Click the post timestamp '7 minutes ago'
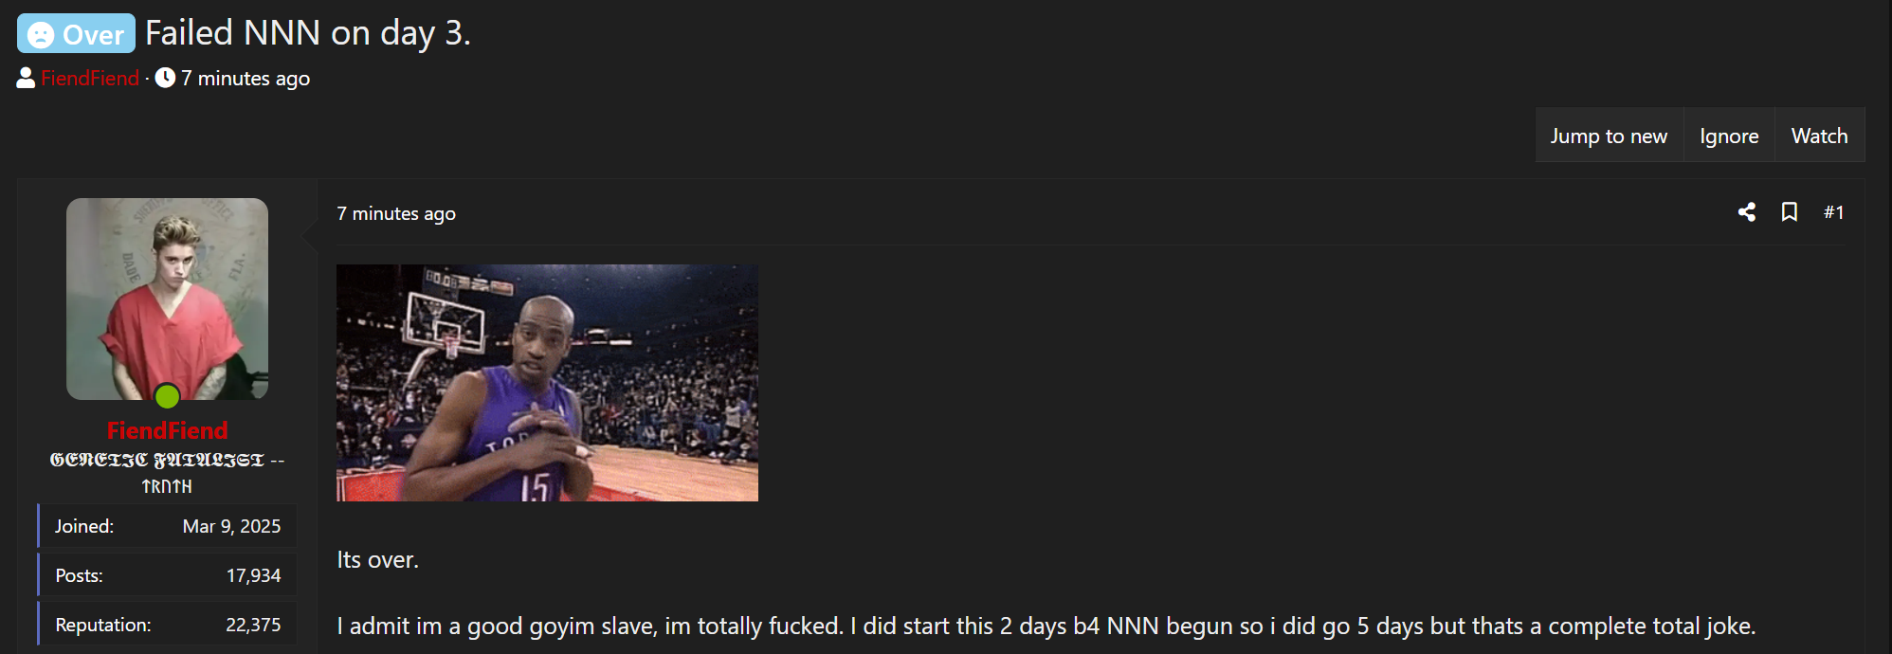Viewport: 1892px width, 654px height. click(396, 213)
